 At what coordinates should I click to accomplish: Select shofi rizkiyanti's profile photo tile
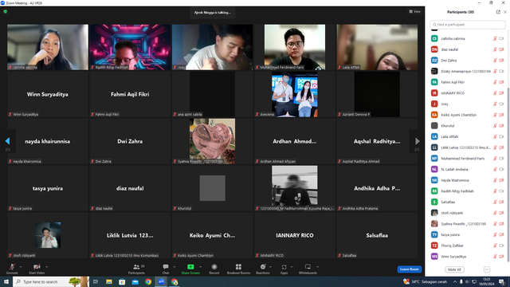tap(48, 235)
